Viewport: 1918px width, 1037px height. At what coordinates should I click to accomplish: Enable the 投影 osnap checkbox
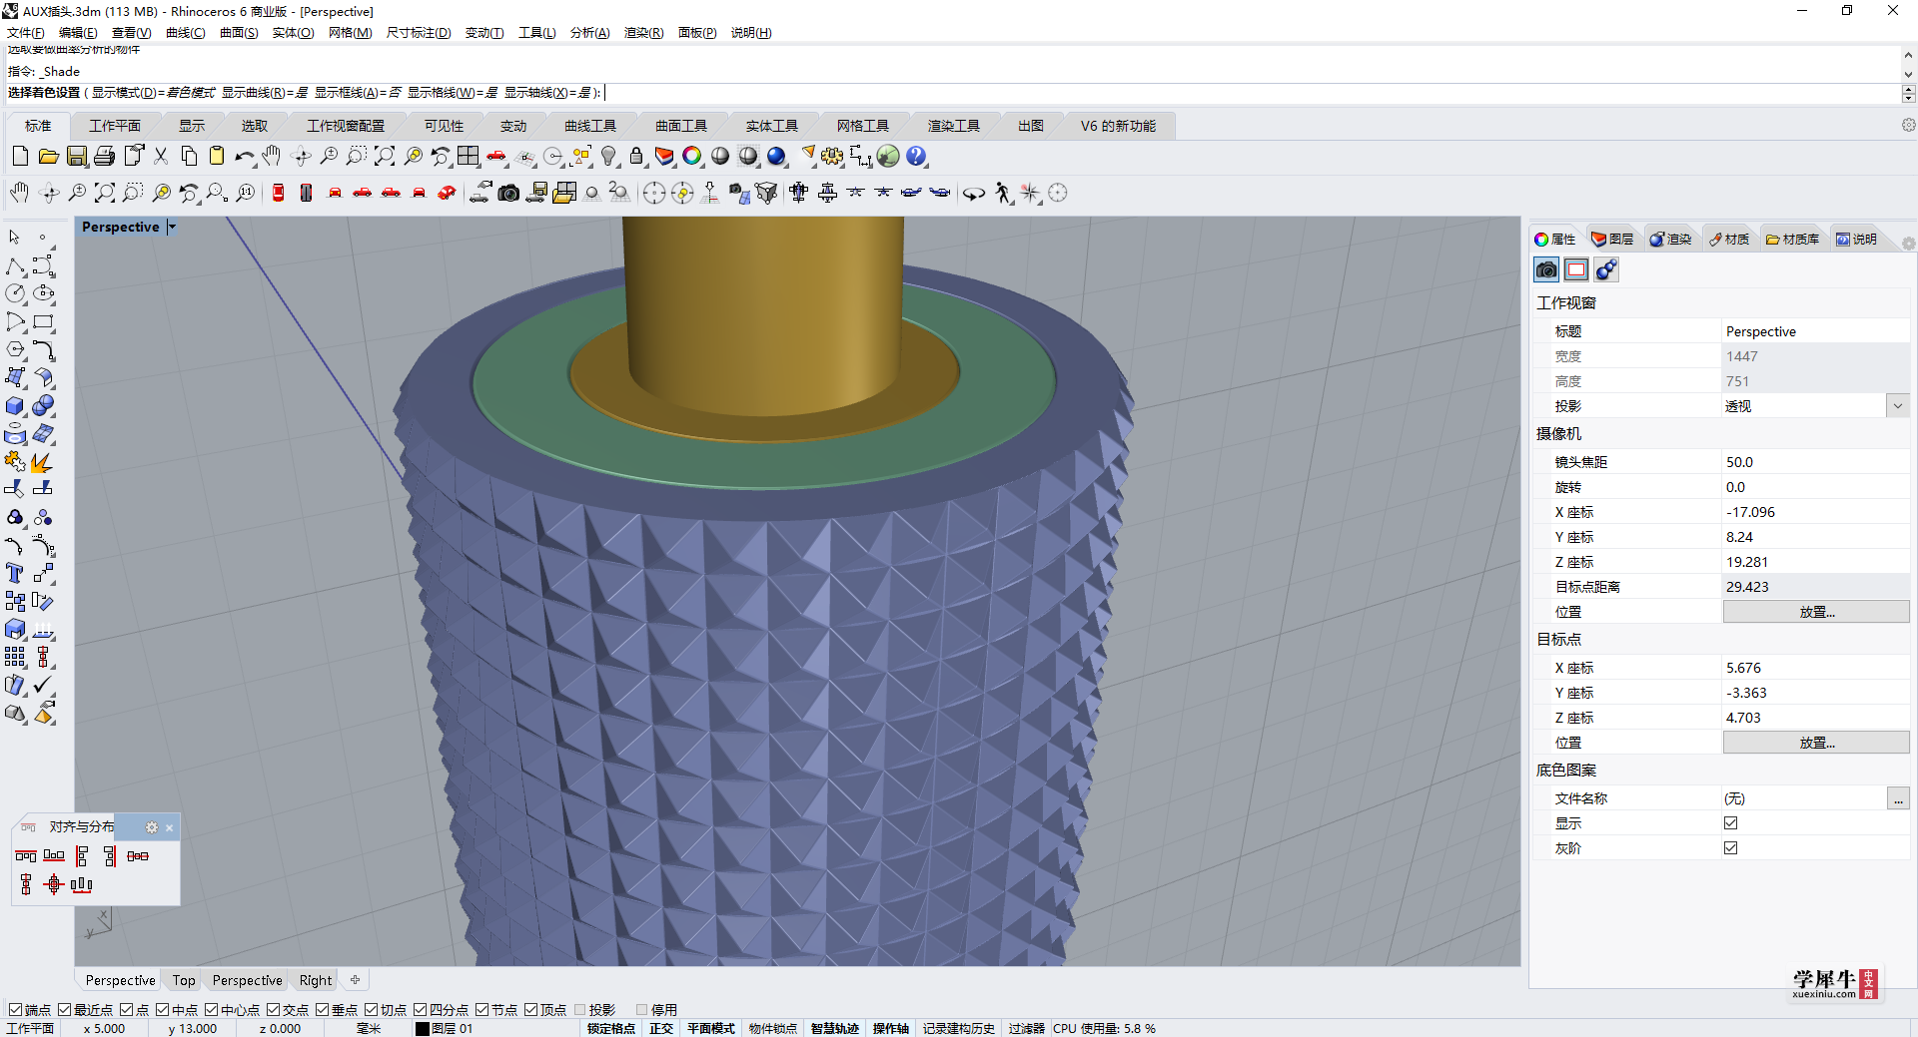click(x=579, y=1010)
